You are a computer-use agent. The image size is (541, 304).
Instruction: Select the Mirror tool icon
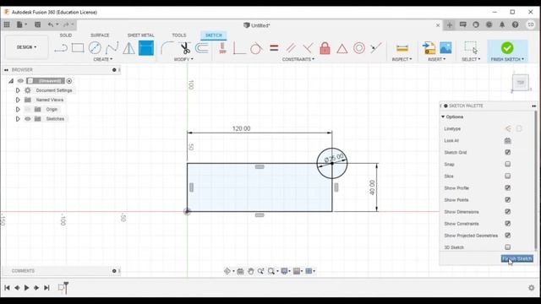[128, 48]
